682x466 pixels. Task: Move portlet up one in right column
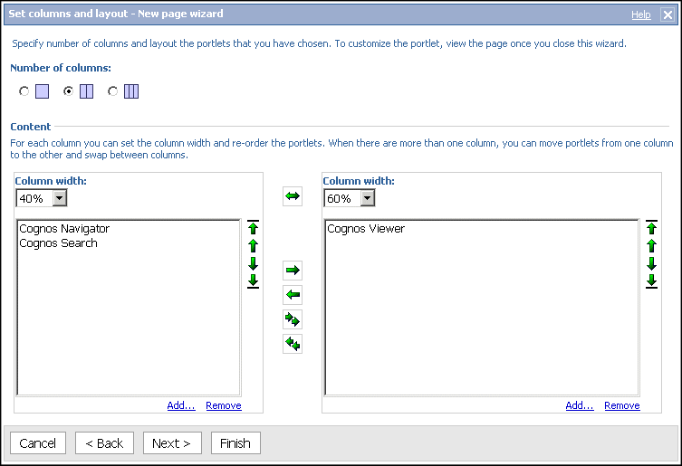(651, 245)
